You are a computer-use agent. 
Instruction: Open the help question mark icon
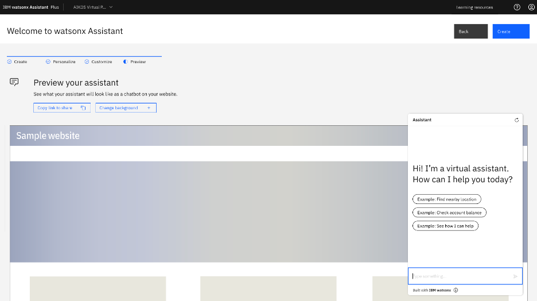(517, 7)
